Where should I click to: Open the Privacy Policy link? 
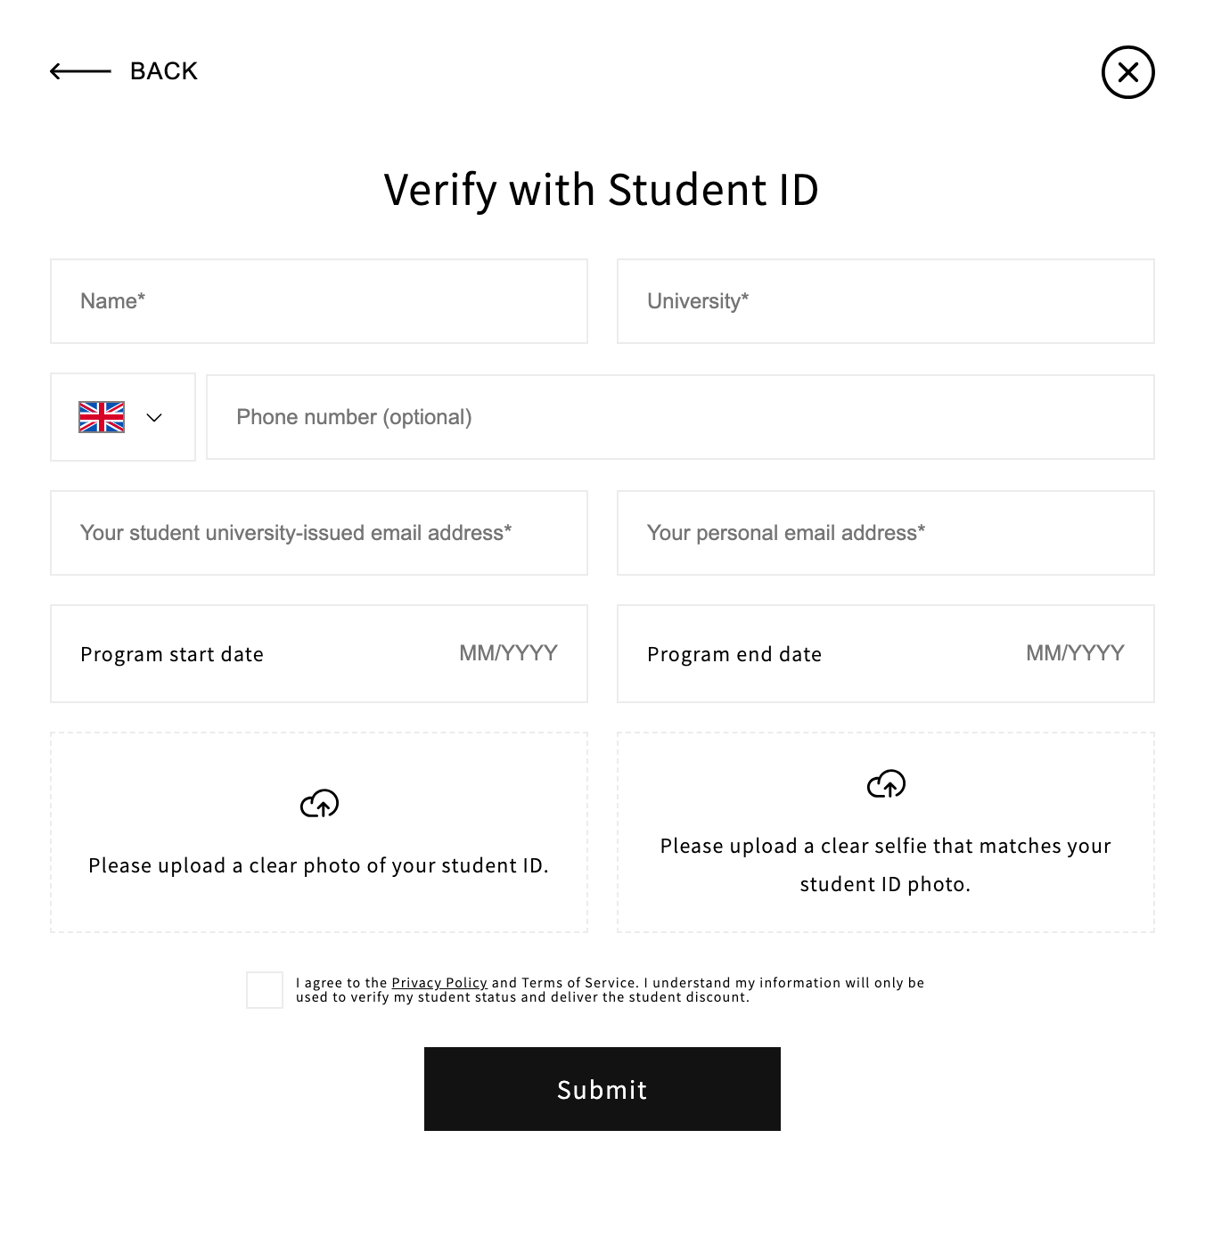[x=439, y=983]
